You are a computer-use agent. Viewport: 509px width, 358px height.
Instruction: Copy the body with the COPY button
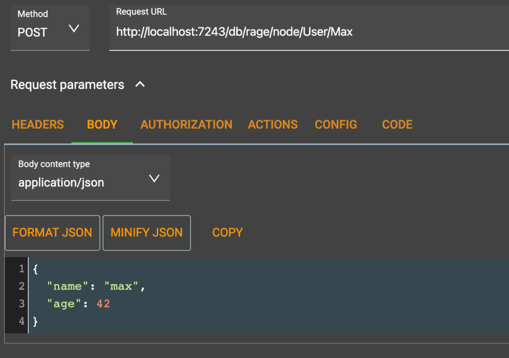click(227, 233)
